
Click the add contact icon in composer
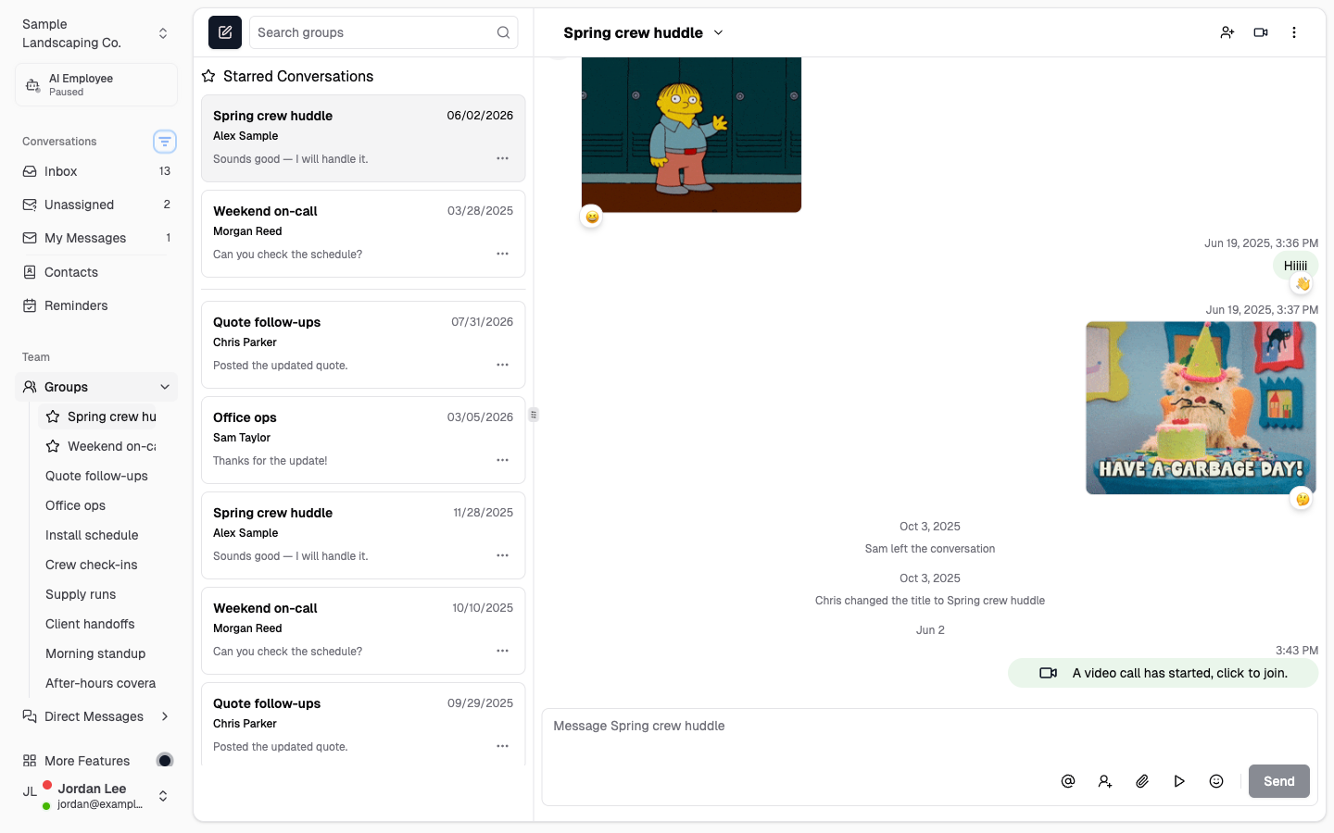pos(1105,781)
